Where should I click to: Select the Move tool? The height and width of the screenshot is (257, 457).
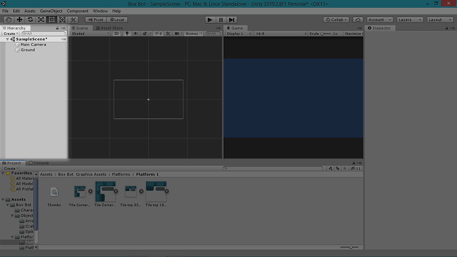pyautogui.click(x=20, y=20)
